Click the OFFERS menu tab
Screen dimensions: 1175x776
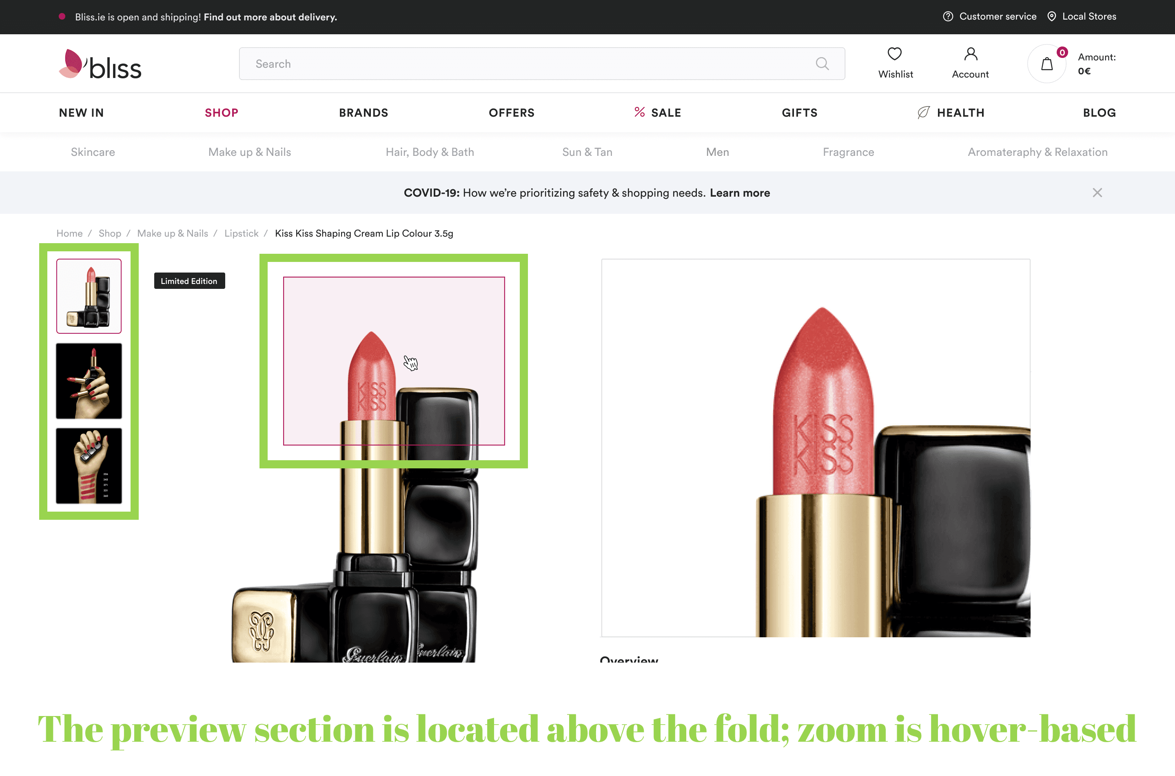(511, 112)
